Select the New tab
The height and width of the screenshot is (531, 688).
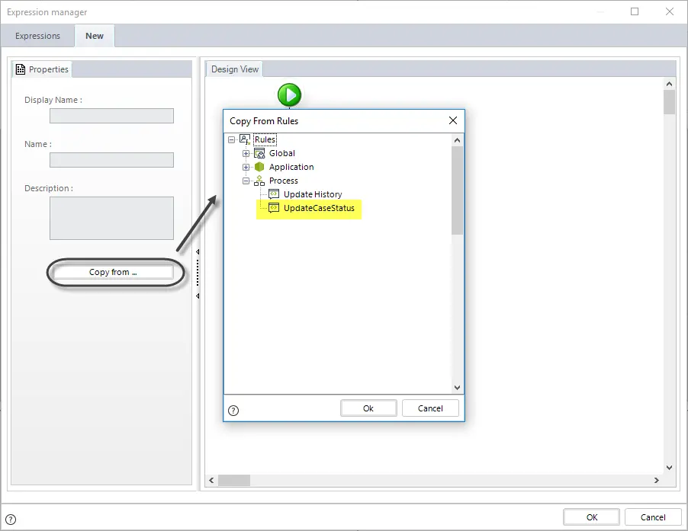click(95, 36)
